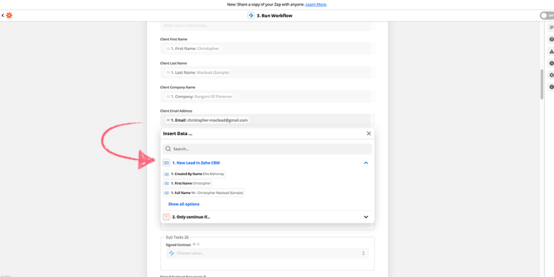Viewport: 554px width, 277px height.
Task: Go back using the top-left arrow
Action: click(x=3, y=16)
